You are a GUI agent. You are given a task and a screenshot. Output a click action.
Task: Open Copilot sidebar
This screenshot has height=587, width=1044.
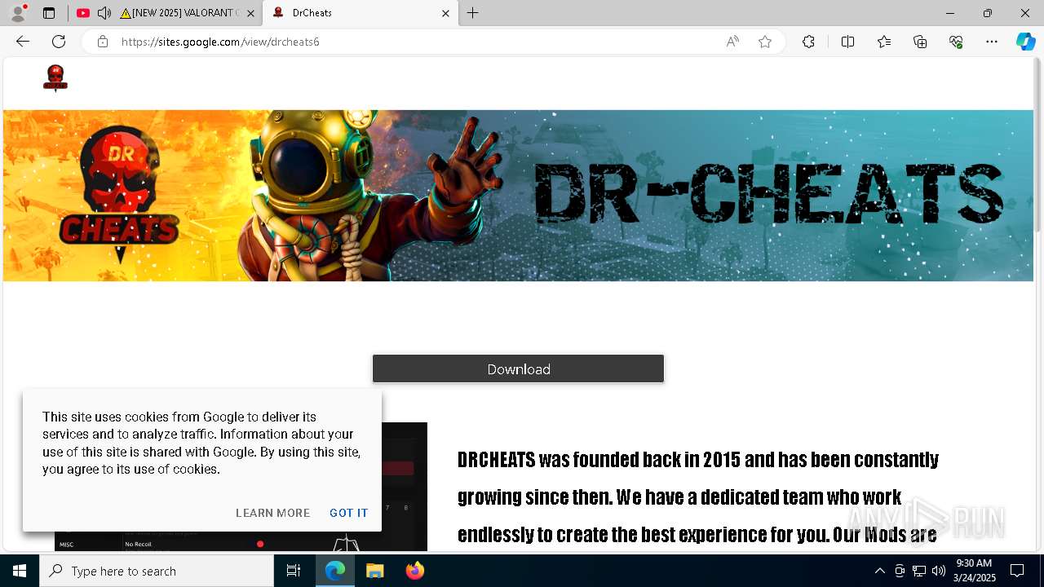pyautogui.click(x=1025, y=42)
